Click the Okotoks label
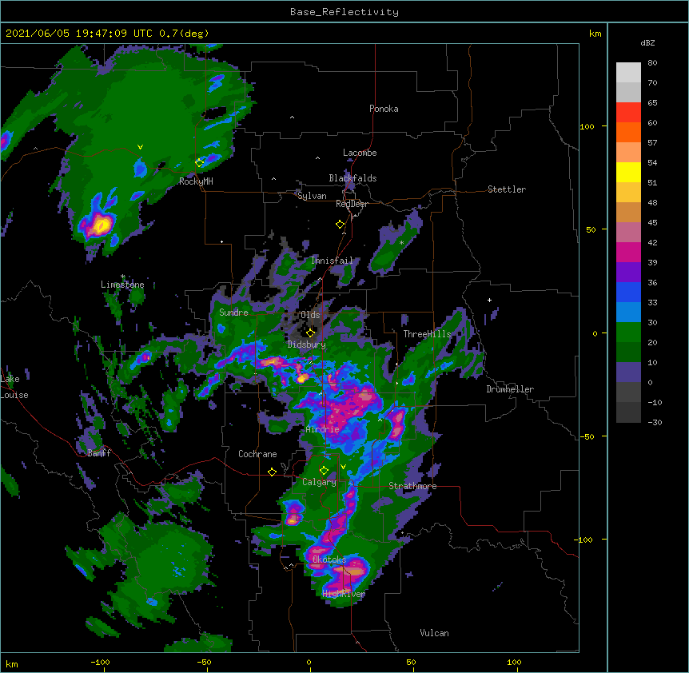The height and width of the screenshot is (673, 689). tap(329, 560)
